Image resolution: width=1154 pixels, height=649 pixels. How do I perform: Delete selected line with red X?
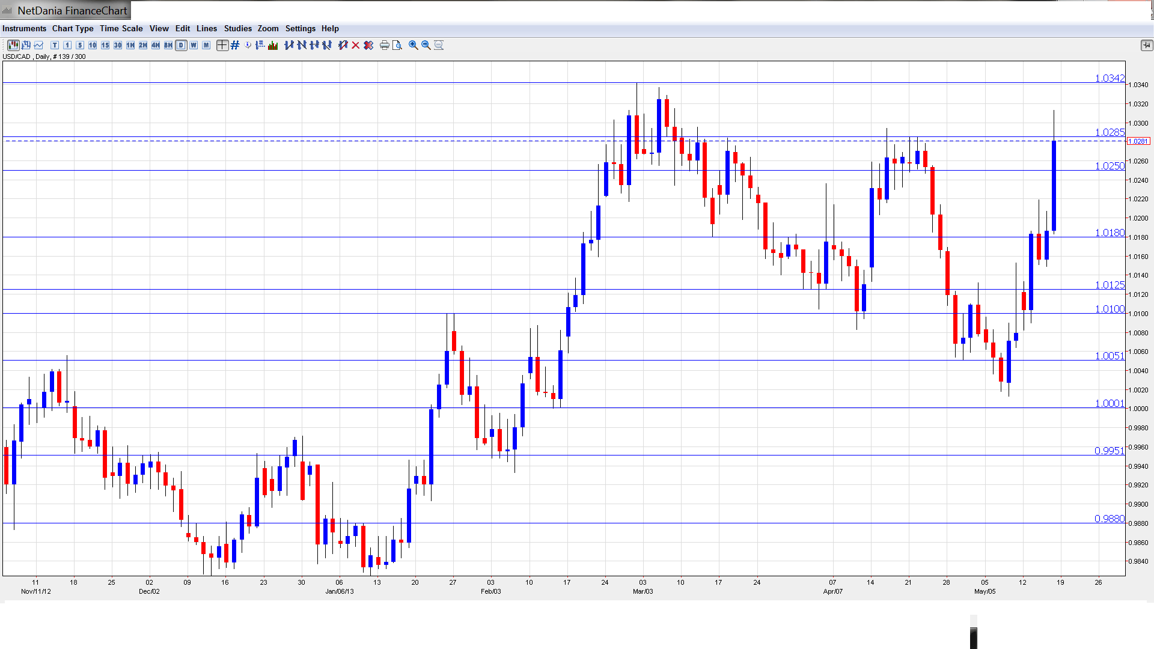(x=356, y=45)
